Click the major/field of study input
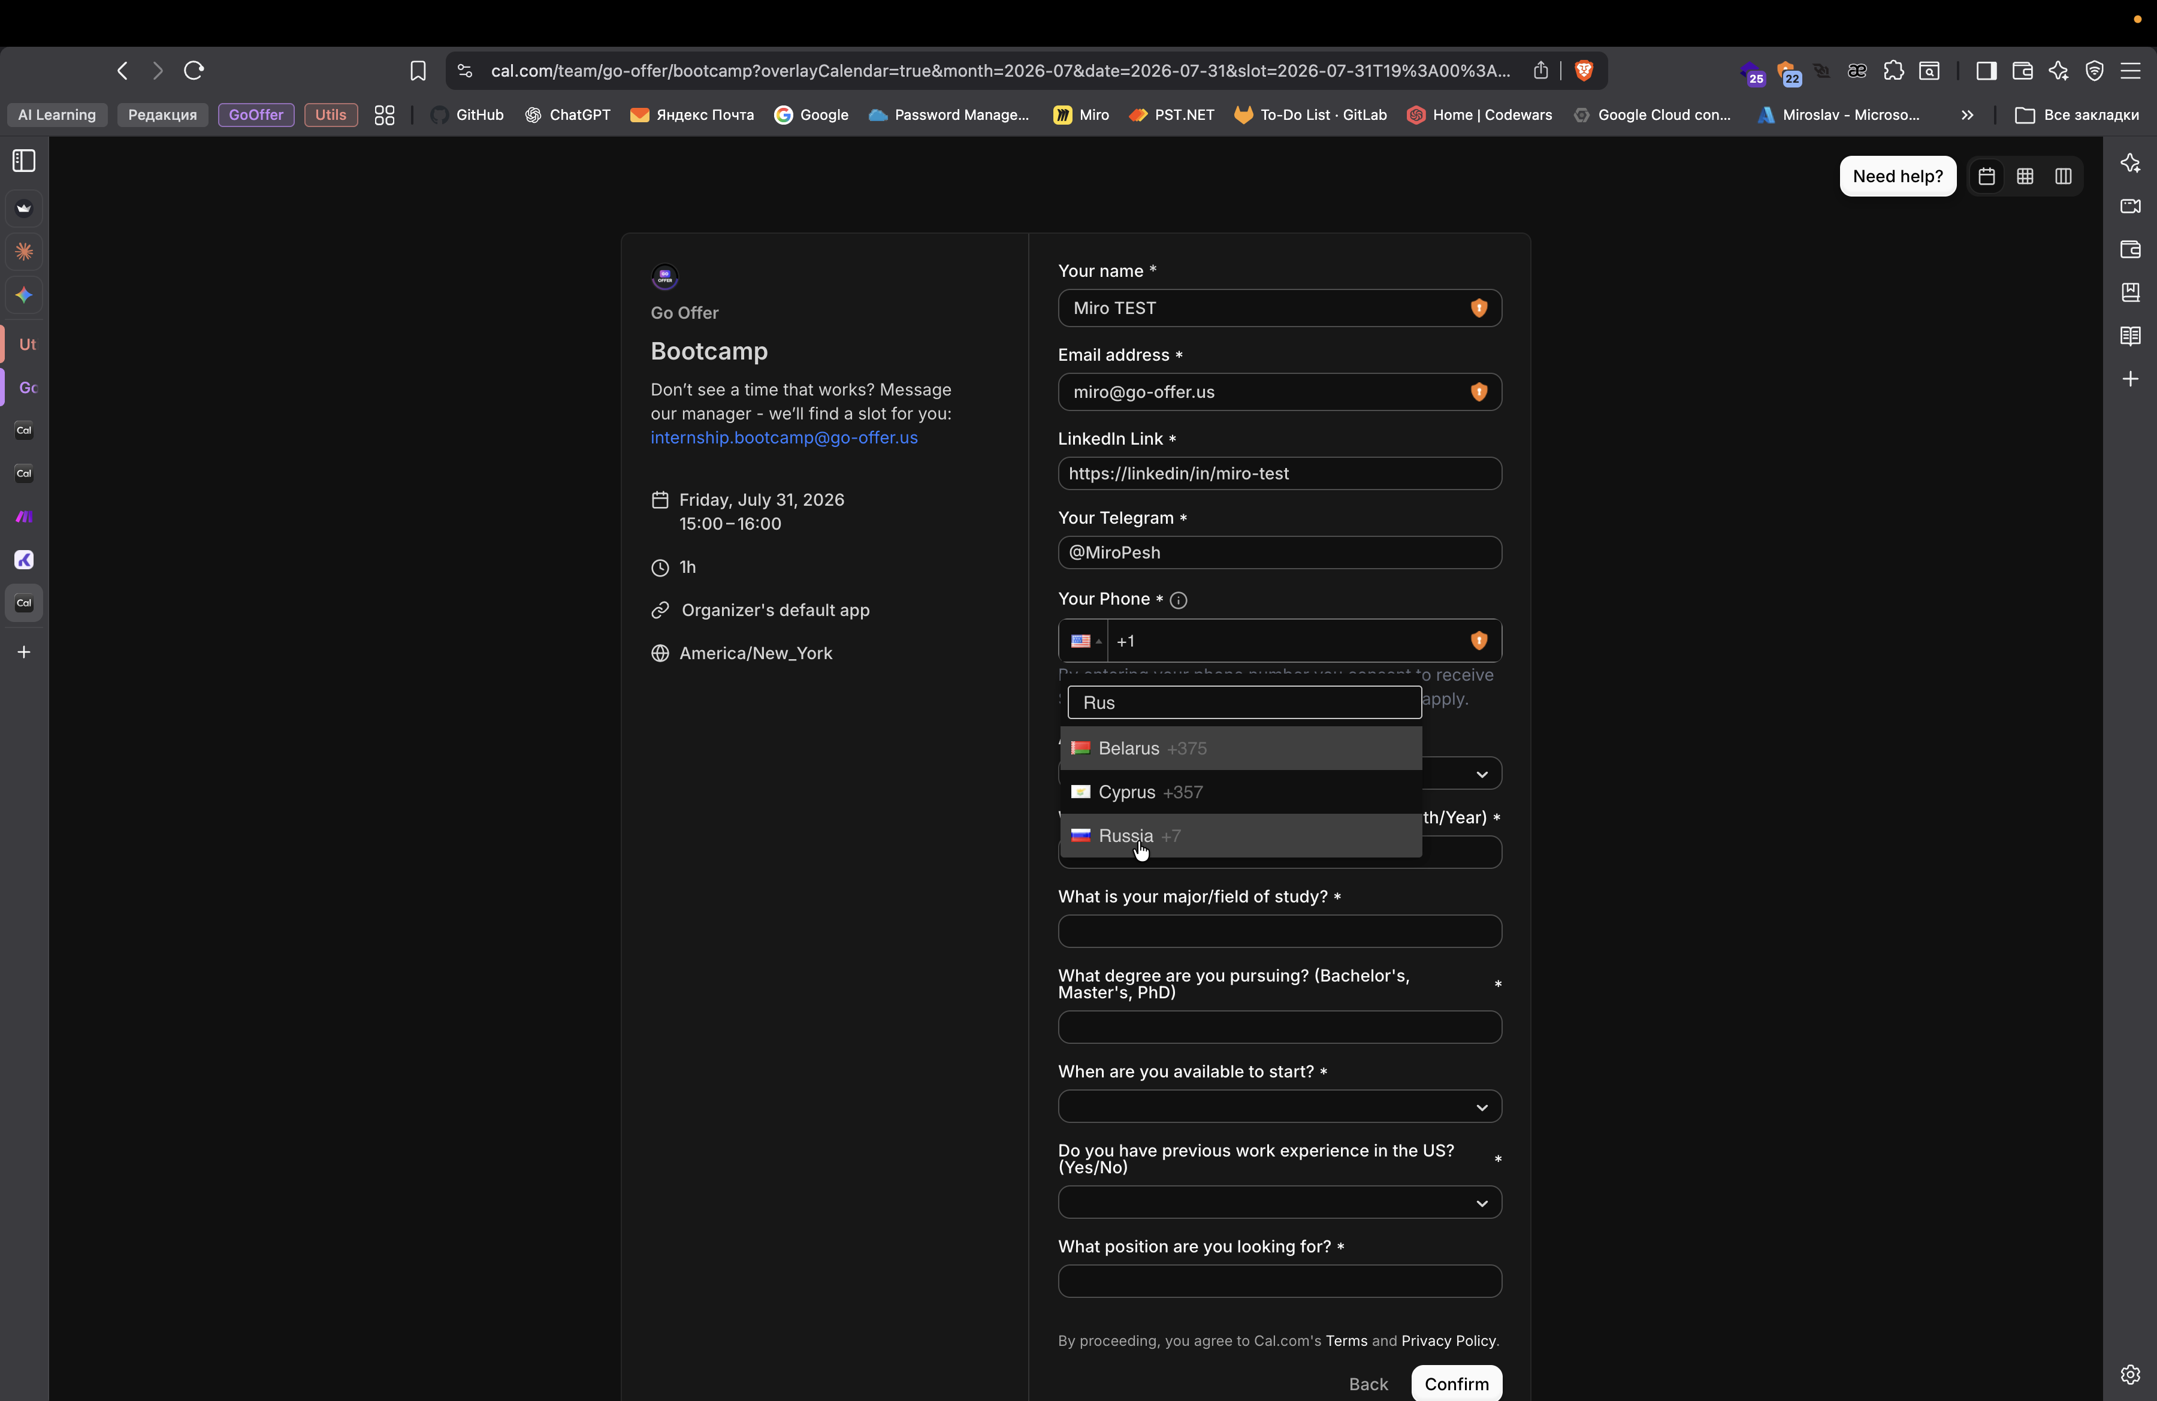This screenshot has width=2157, height=1401. tap(1279, 932)
